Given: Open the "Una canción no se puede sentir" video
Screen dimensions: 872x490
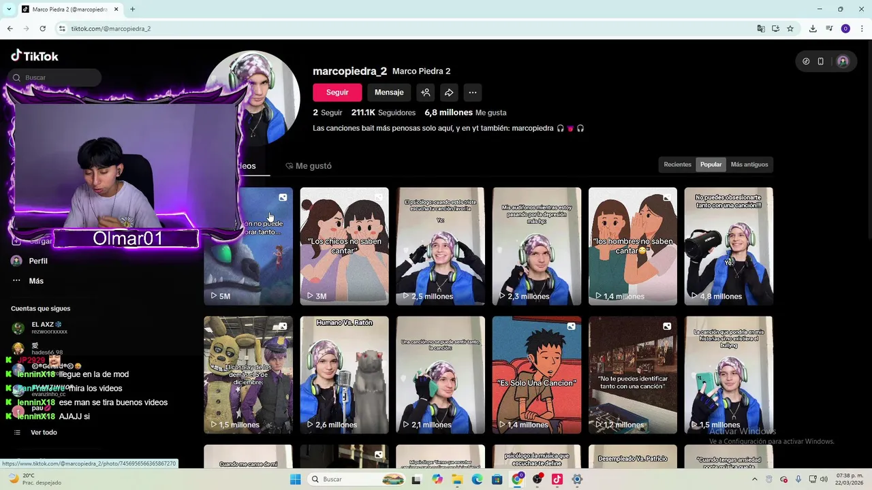Looking at the screenshot, I should point(440,375).
